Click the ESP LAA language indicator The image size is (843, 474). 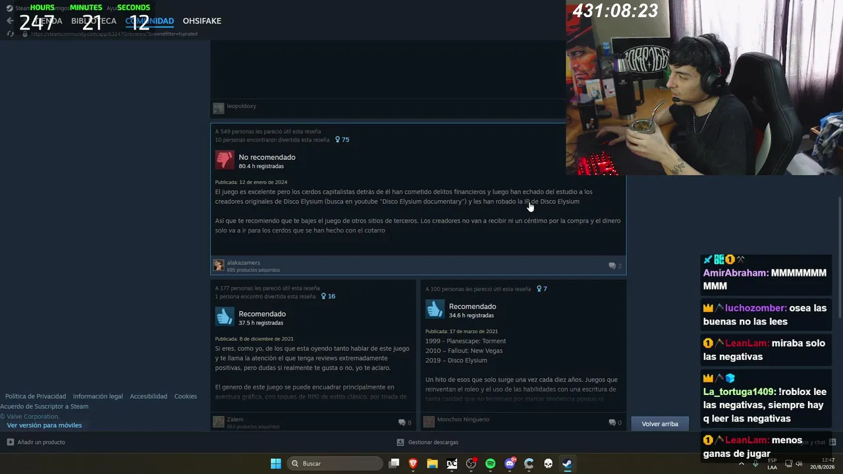tap(772, 463)
